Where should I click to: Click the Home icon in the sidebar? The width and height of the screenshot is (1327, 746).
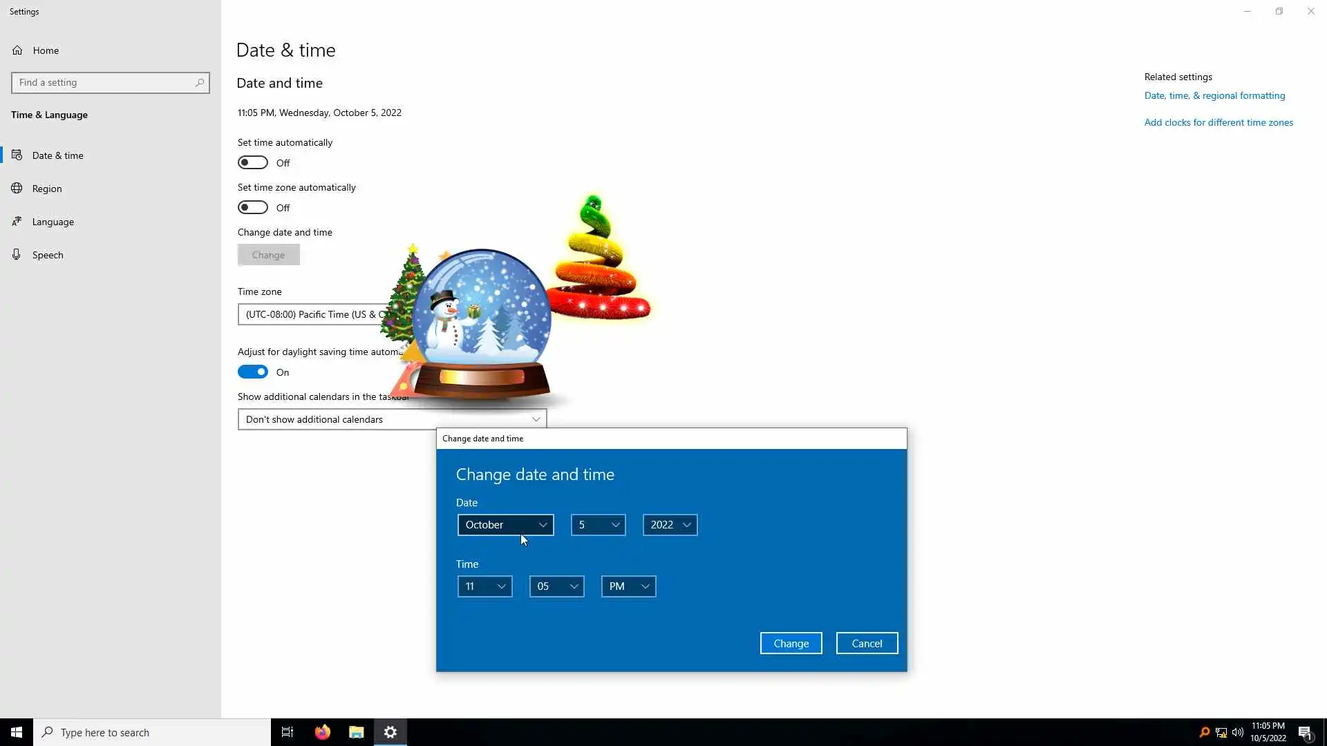pyautogui.click(x=17, y=50)
